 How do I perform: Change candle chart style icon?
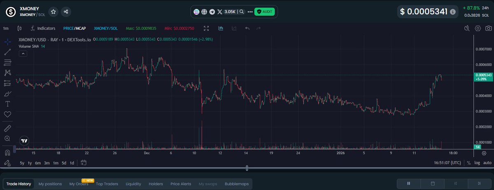(19, 28)
